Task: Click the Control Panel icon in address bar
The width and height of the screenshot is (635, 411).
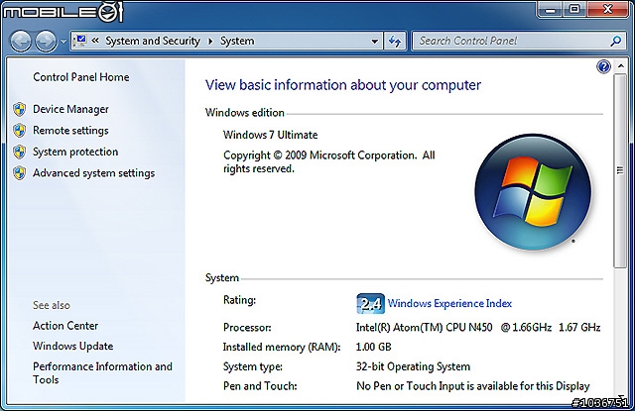Action: click(x=81, y=41)
